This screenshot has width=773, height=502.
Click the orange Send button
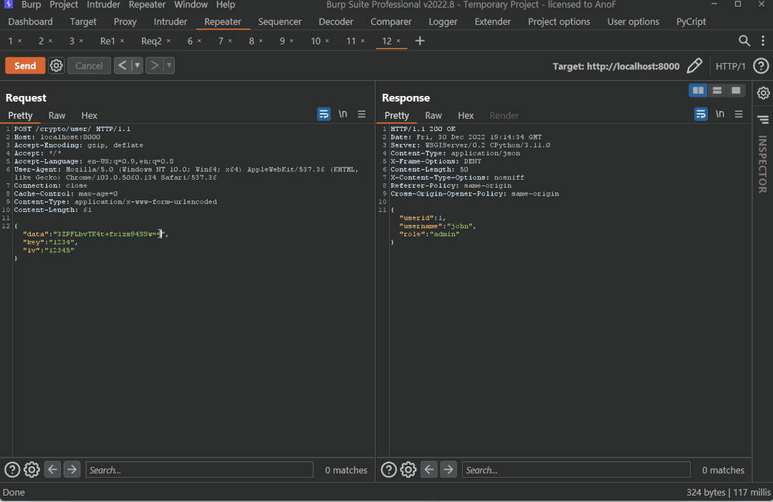(25, 65)
